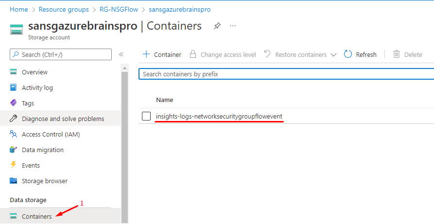Click the sansgazurebrainspro breadcrumb link

point(180,9)
